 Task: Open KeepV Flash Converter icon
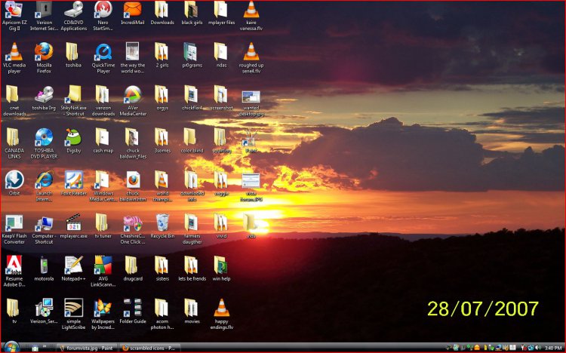coord(14,229)
